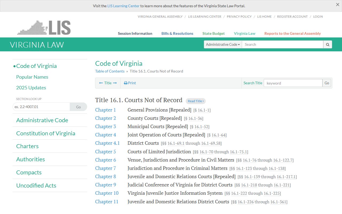Open Chapter 8 link
342x214 pixels.
[x=106, y=177]
